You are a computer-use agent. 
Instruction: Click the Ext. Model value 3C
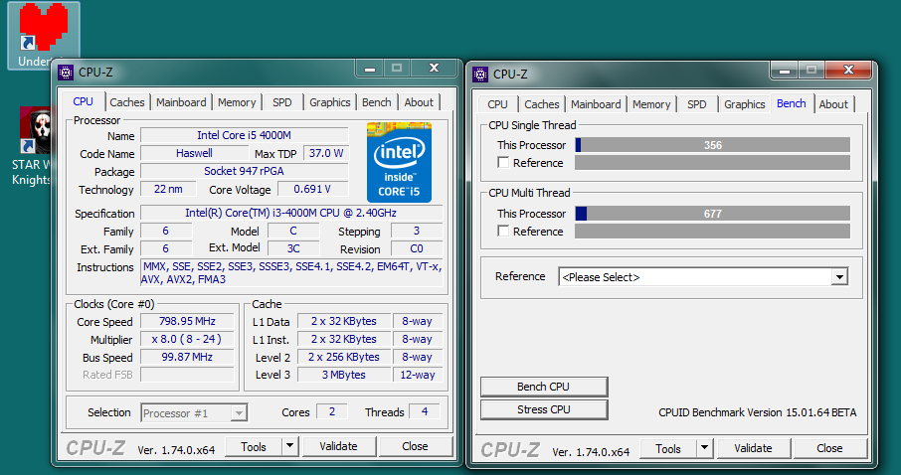(293, 248)
